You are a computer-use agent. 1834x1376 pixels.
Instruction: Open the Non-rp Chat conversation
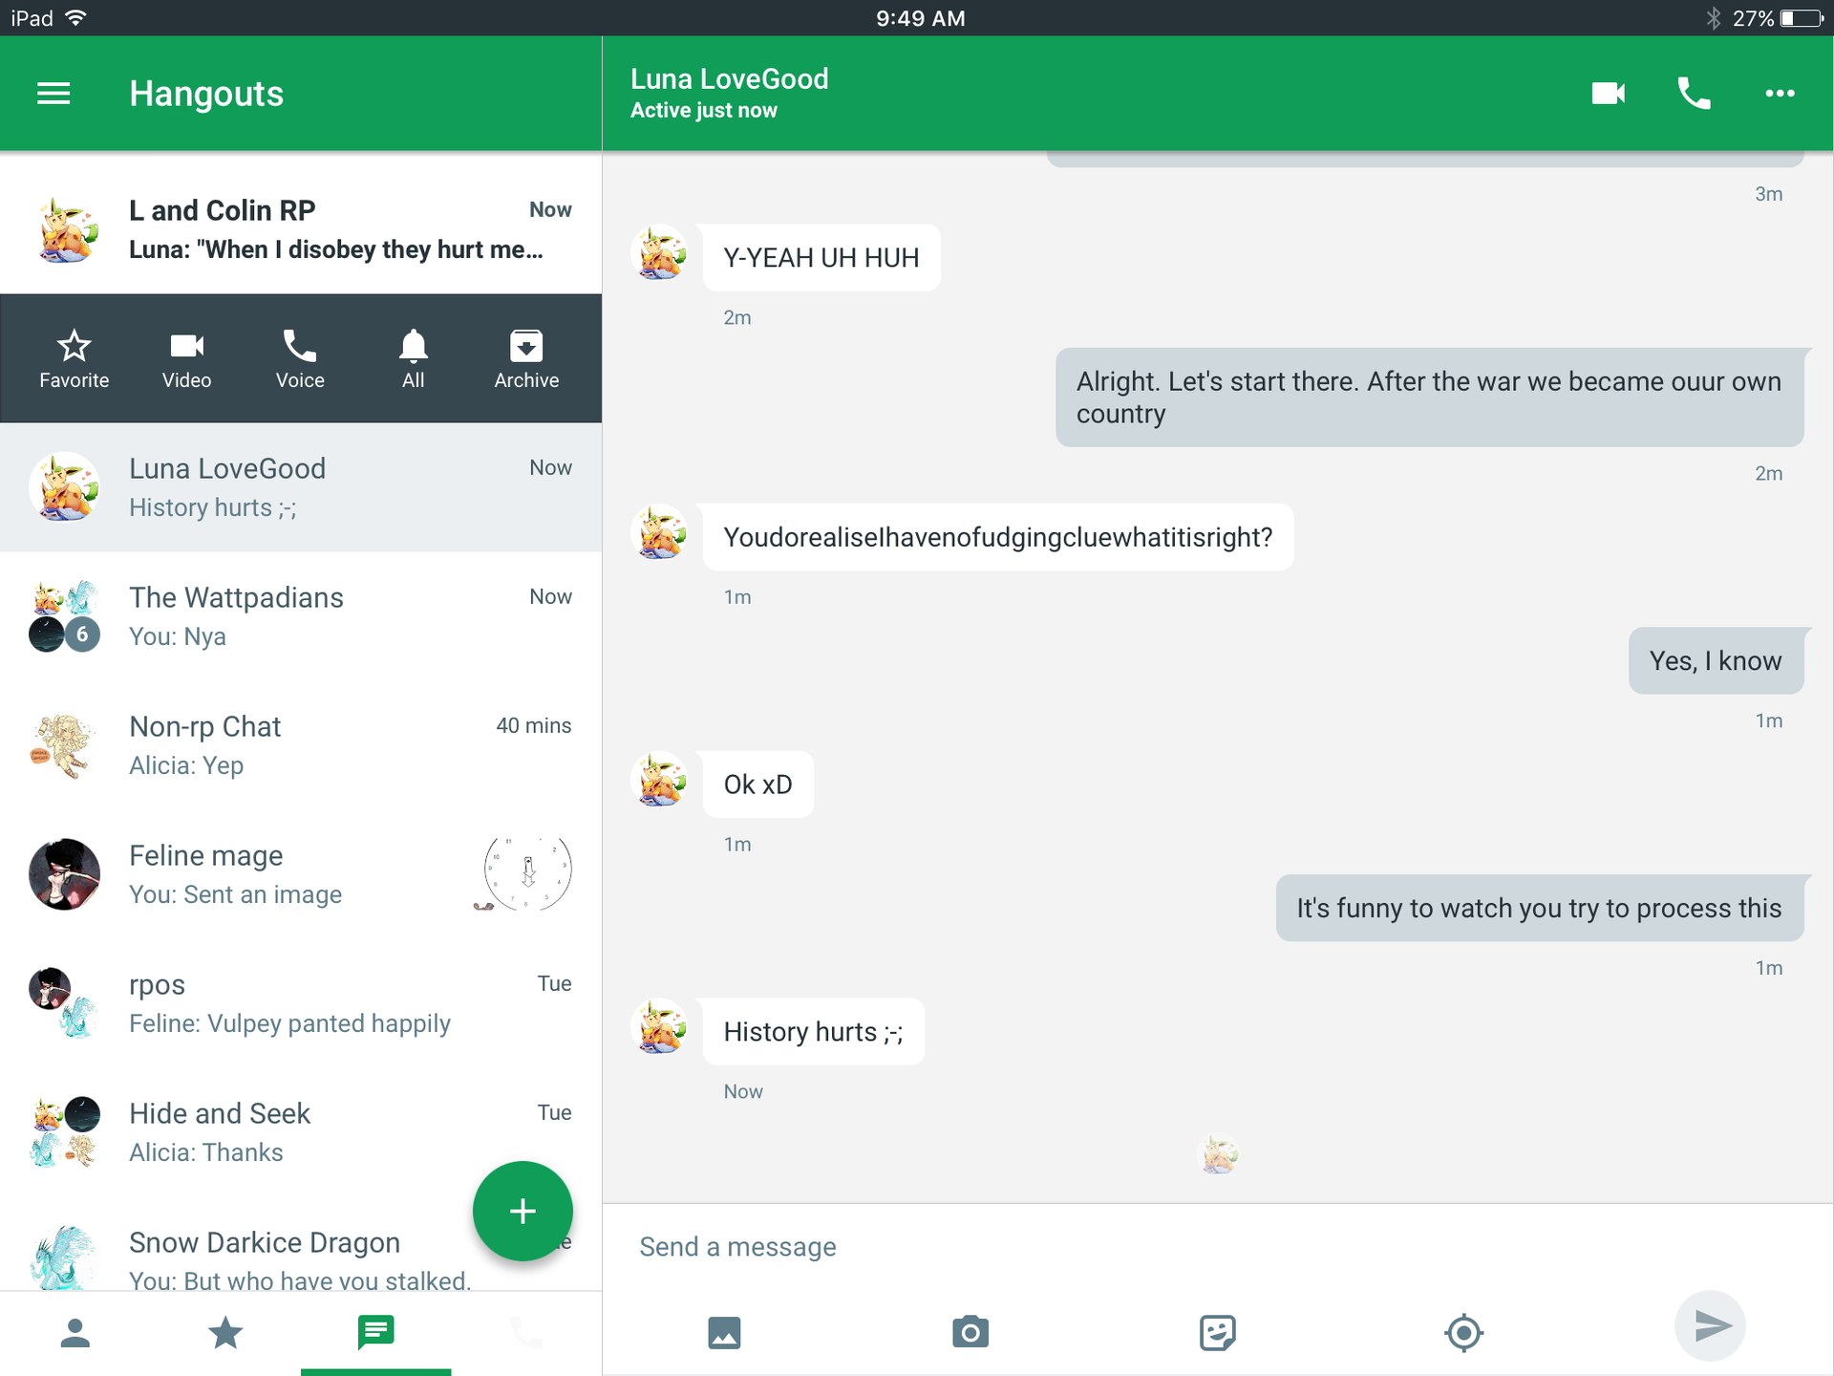click(301, 745)
